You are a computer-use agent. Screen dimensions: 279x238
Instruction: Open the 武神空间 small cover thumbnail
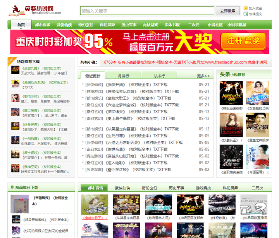(x=15, y=168)
